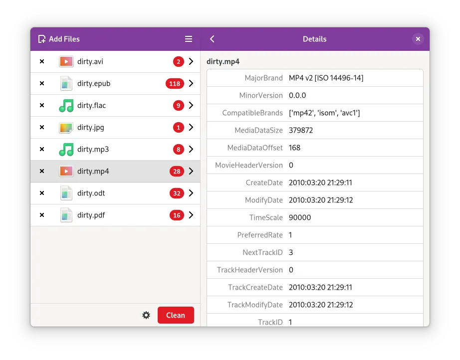460x360 pixels.
Task: Open the hamburger main menu
Action: tap(189, 39)
